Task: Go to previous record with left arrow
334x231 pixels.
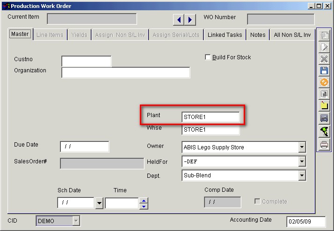Action: pos(179,20)
